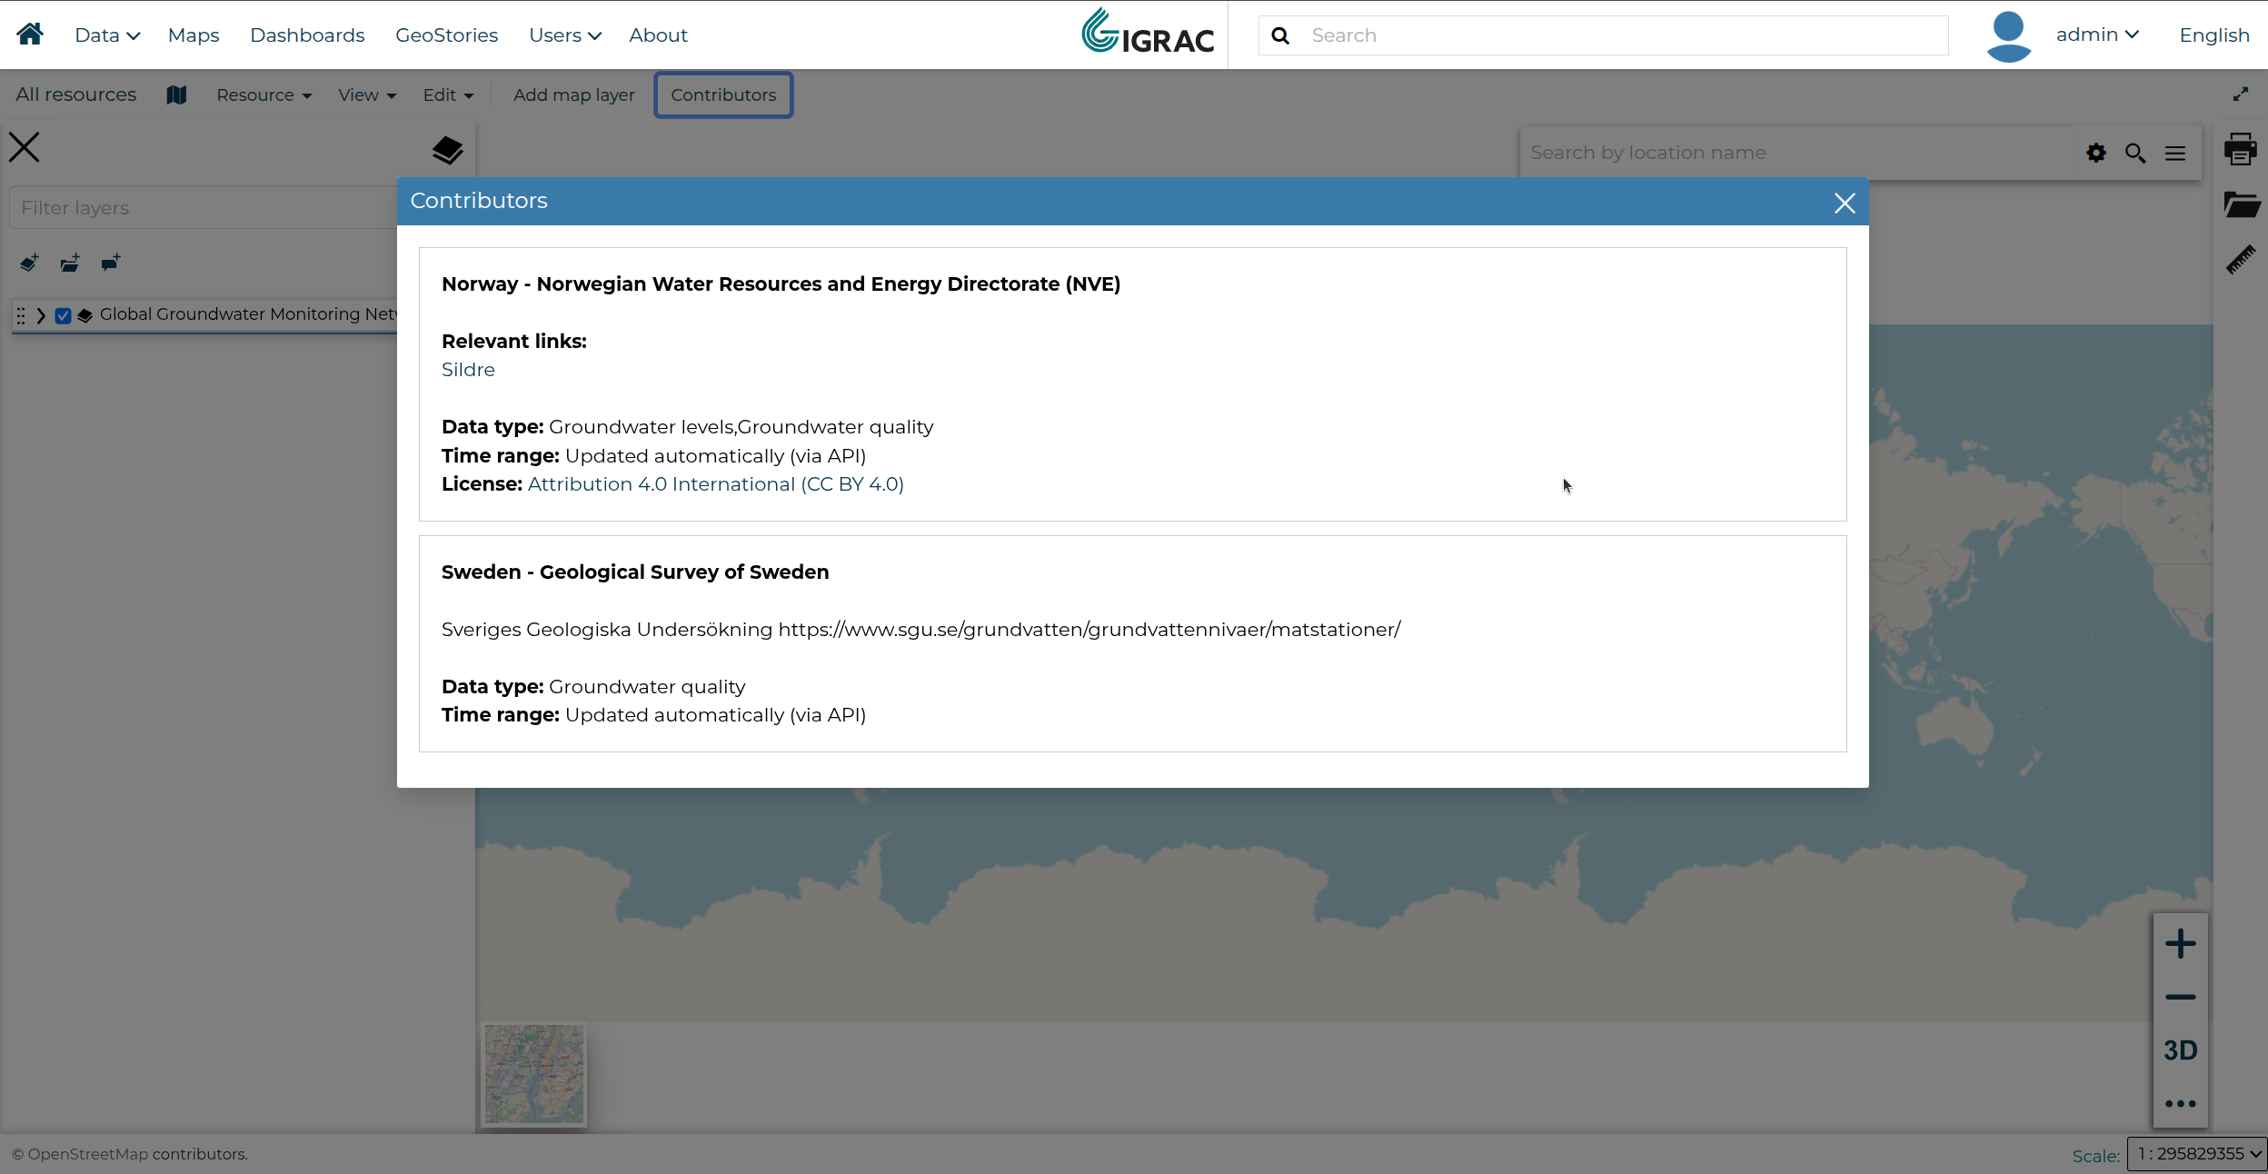Expand the Global Groundwater Monitoring Network layer
2268x1174 pixels.
[41, 315]
